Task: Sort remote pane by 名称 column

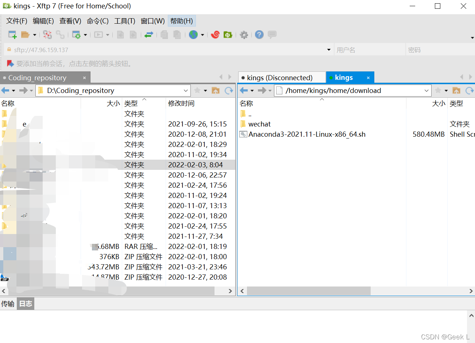Action: point(322,104)
